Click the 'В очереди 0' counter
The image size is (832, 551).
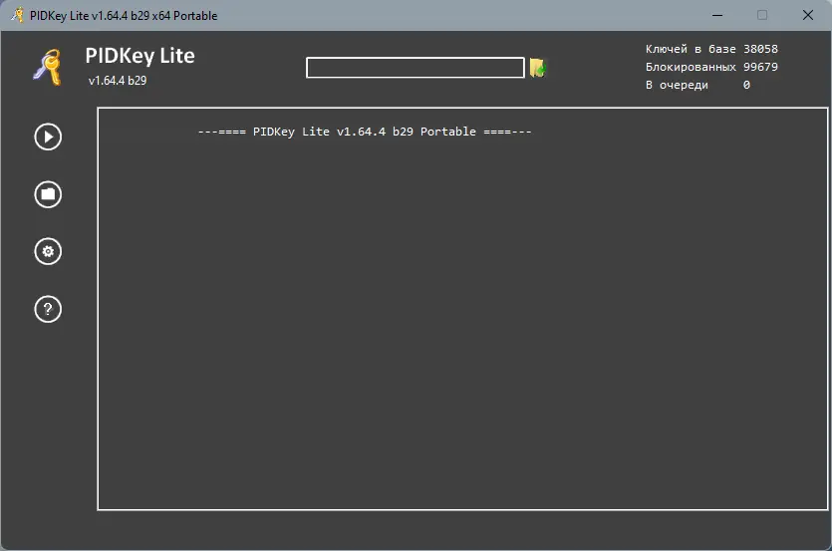pos(697,85)
